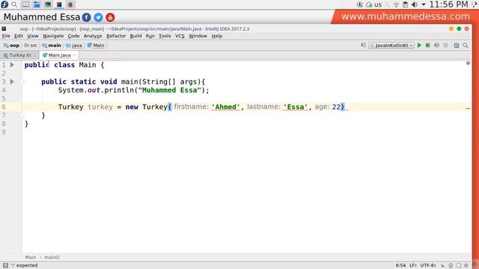The width and height of the screenshot is (479, 269).
Task: Click the Main class breadcrumb in navigation bar
Action: pos(96,46)
